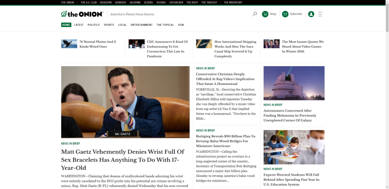Viewport: 389px width, 189px height.
Task: Open the Local section
Action: tap(122, 25)
